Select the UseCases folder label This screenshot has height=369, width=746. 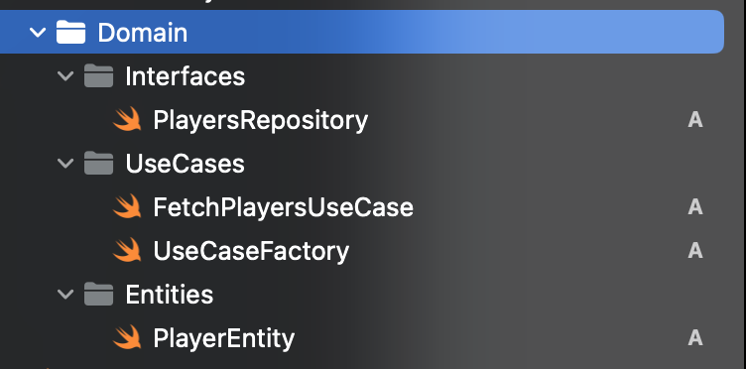pos(186,164)
